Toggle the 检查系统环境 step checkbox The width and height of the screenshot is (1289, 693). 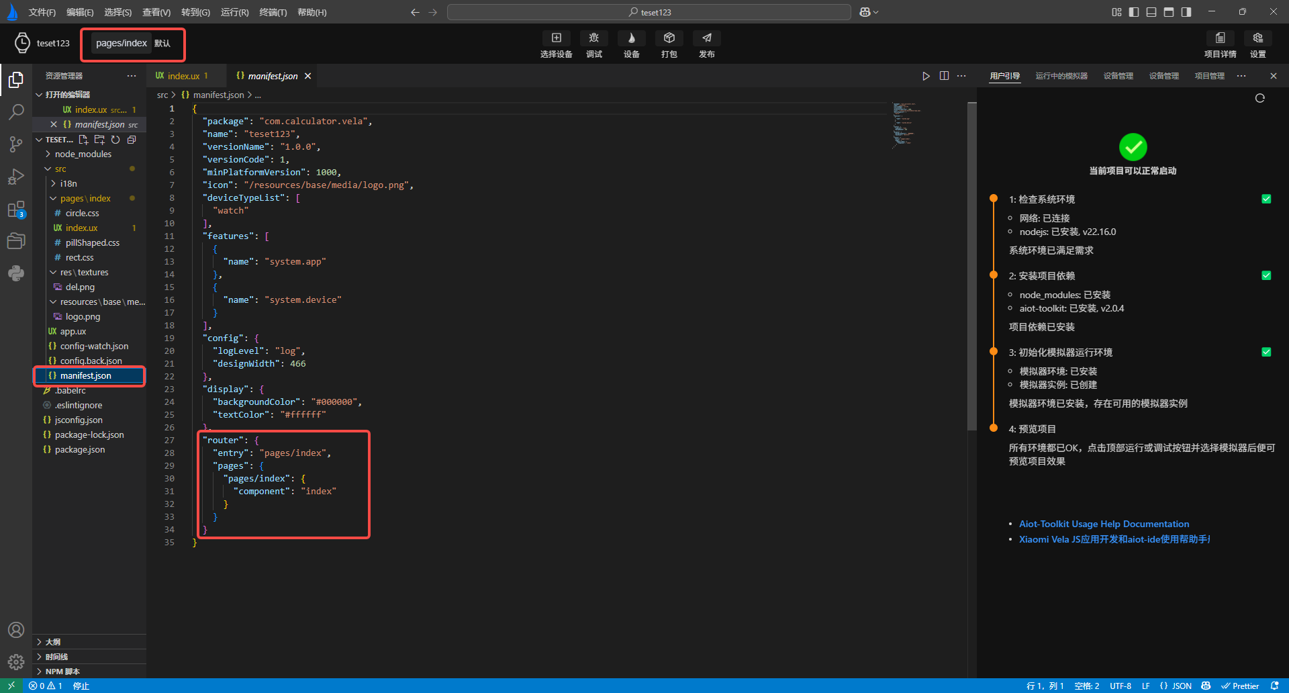(x=1266, y=199)
